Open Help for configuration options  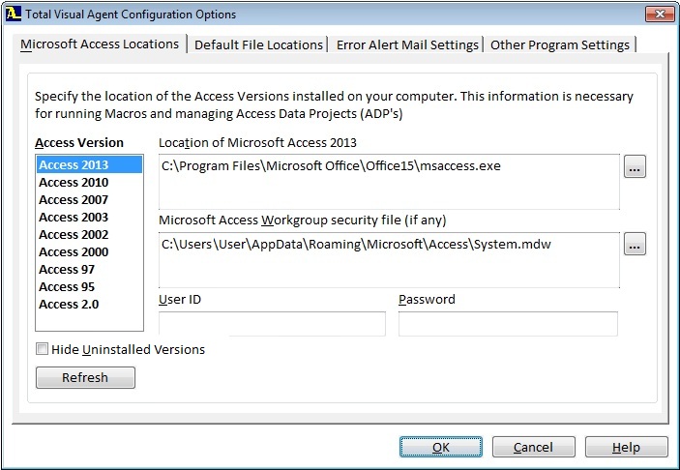pos(626,447)
